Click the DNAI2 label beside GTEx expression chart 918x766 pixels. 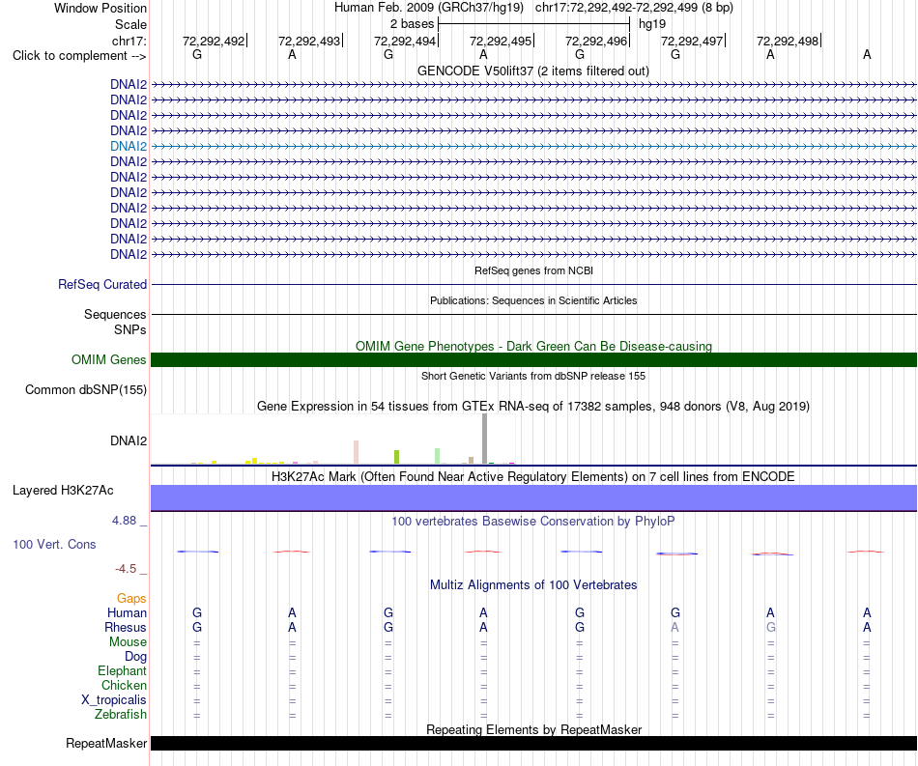129,440
